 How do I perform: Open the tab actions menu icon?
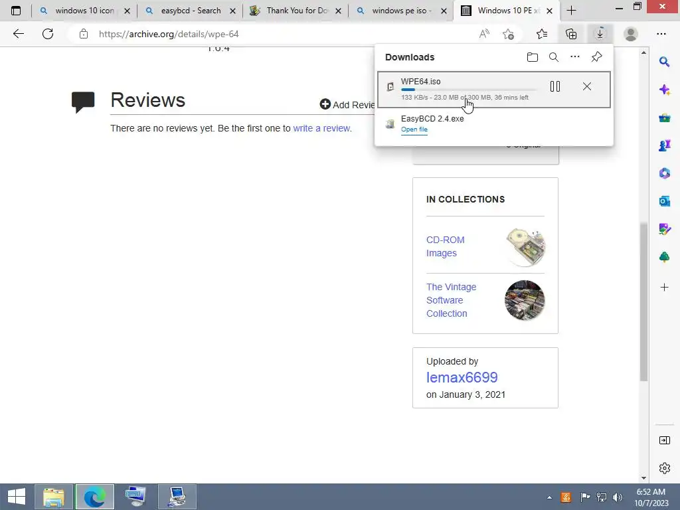point(16,11)
